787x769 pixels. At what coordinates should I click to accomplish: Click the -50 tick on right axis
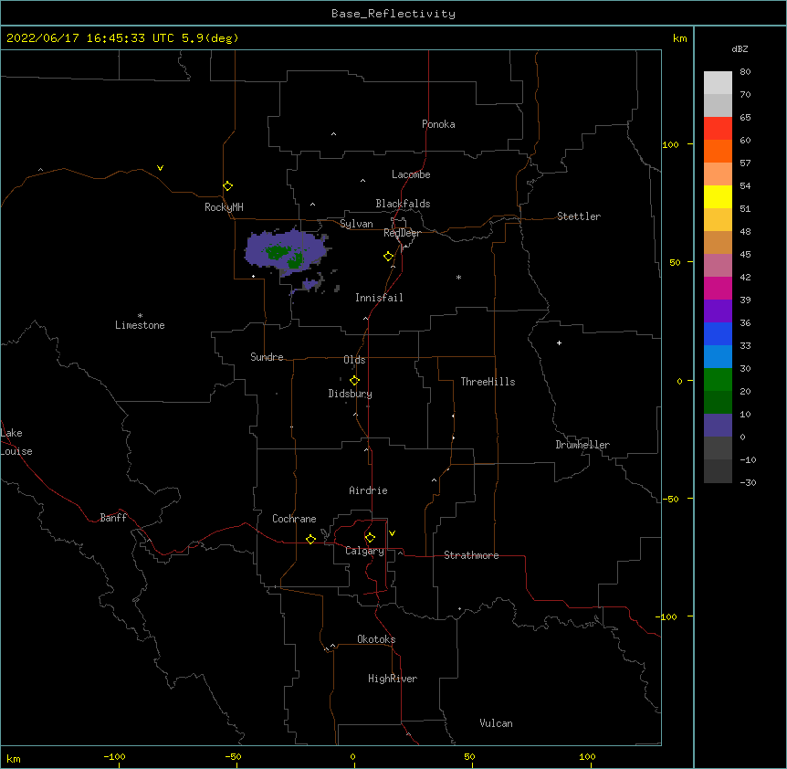click(x=670, y=499)
